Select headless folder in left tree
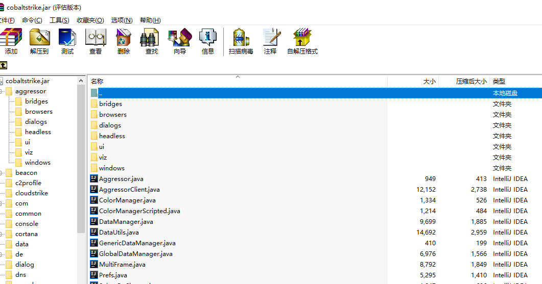542x284 pixels. (38, 132)
